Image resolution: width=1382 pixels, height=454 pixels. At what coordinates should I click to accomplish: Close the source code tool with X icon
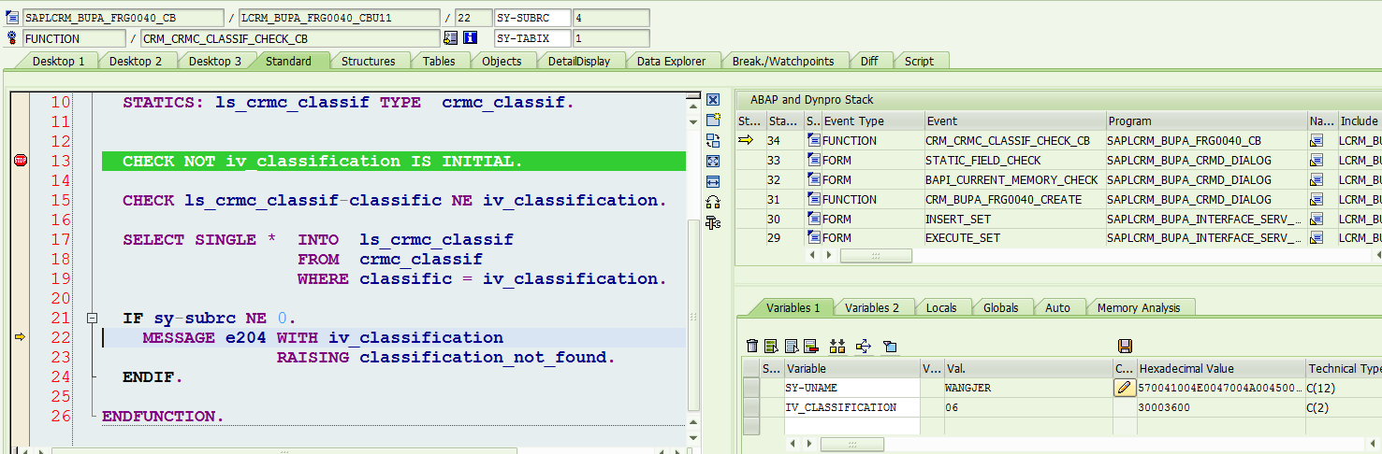point(713,99)
